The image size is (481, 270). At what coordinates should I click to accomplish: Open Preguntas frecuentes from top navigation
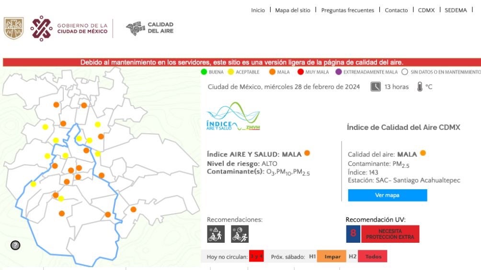[347, 10]
